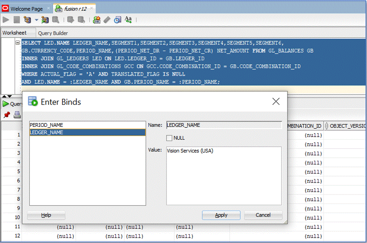The image size is (367, 243).
Task: Click the Run Script icon
Action: click(16, 20)
